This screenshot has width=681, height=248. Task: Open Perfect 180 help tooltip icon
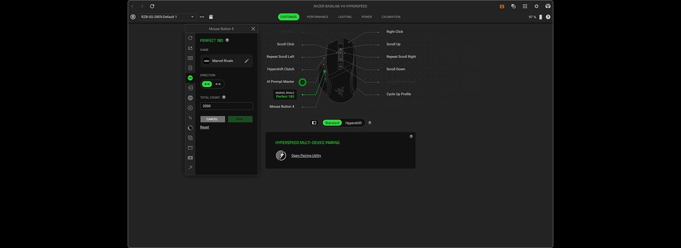(227, 40)
